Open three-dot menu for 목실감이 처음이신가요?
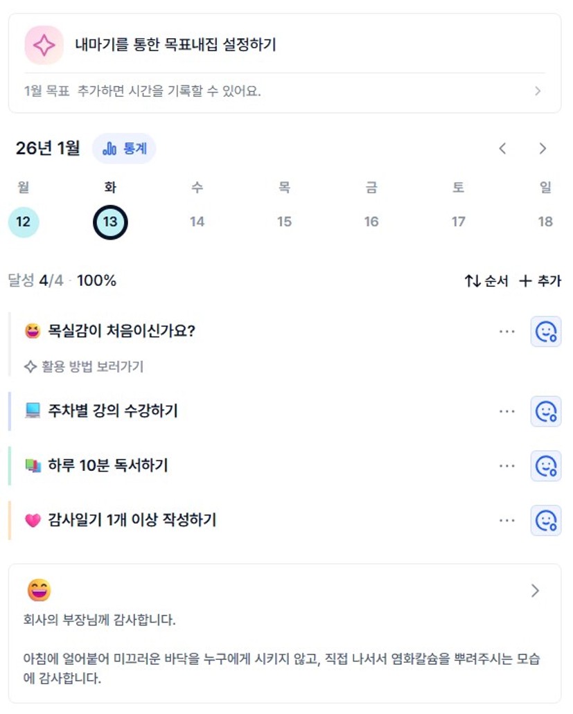 pyautogui.click(x=507, y=332)
